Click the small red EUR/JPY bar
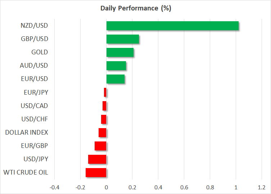 (x=105, y=93)
